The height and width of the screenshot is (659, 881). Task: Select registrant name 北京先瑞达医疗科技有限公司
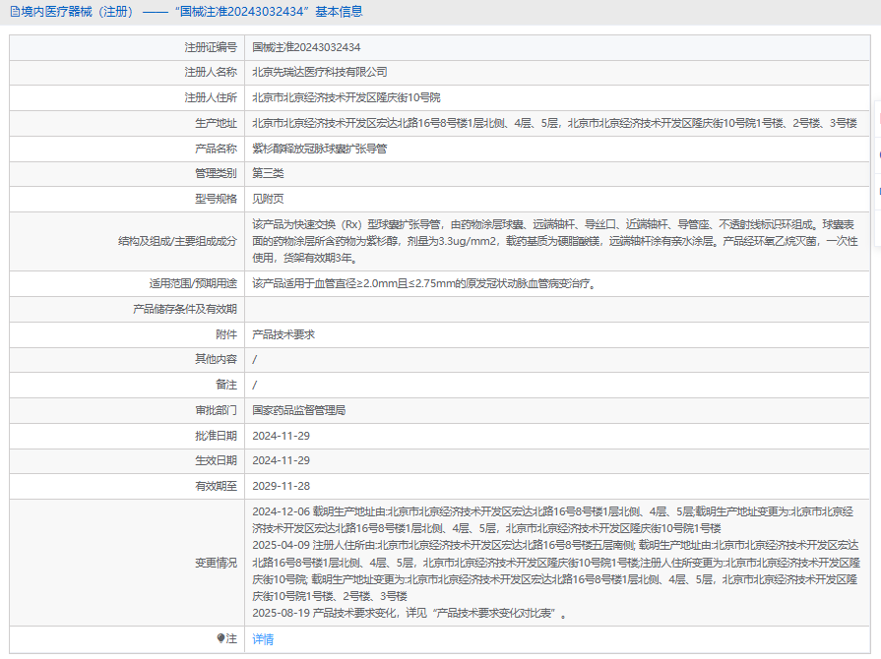320,73
